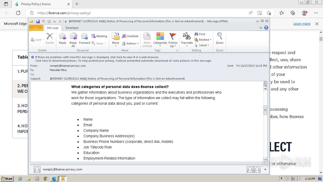Viewport: 323px width, 182px height.
Task: Open the Move folder menu
Action: (116, 40)
